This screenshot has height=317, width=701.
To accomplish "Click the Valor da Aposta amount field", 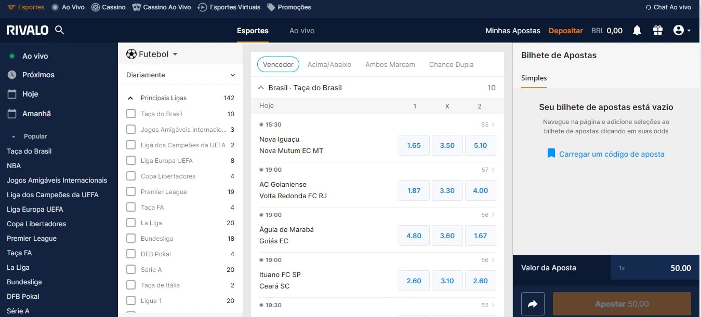I will coord(655,268).
